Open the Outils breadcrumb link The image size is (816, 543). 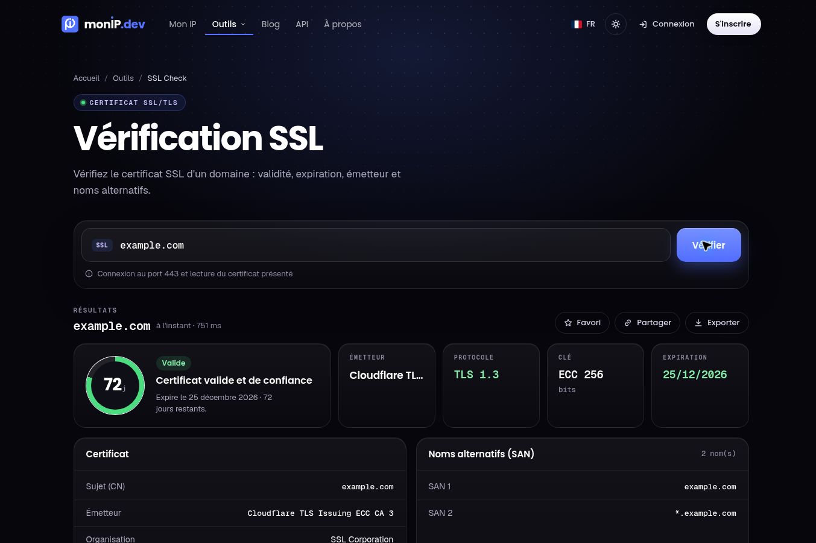pos(123,78)
